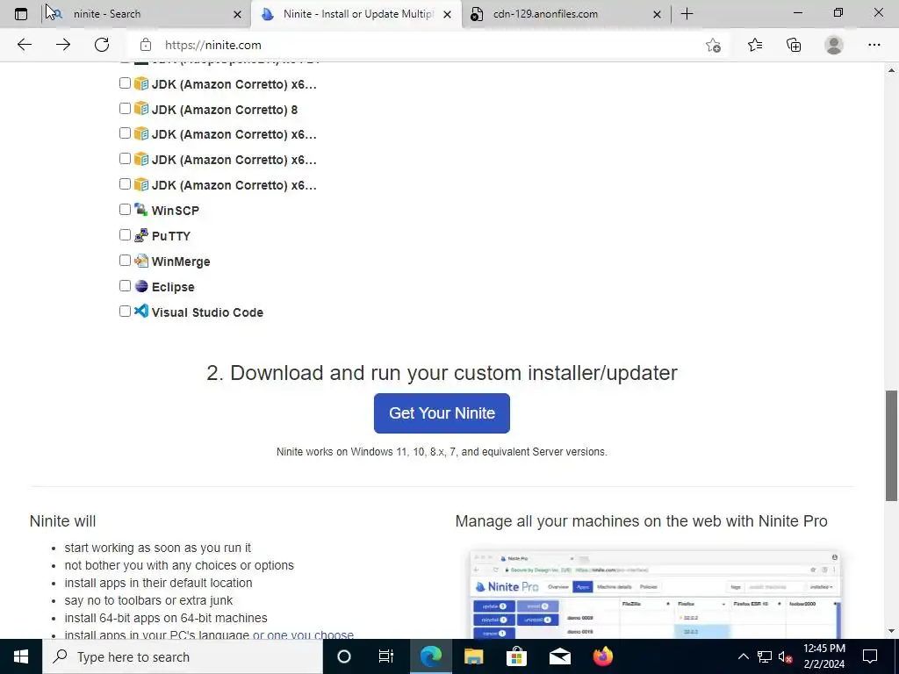Screen dimensions: 899x674
Task: Switch to the cdn-129.anonfiles.com tab
Action: pyautogui.click(x=566, y=14)
